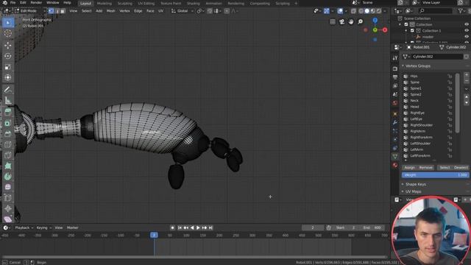Add a new vertex group plus button

coord(467,75)
